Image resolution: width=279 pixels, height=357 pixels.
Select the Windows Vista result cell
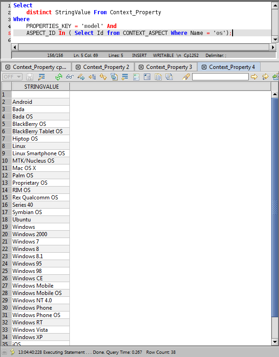[40, 330]
